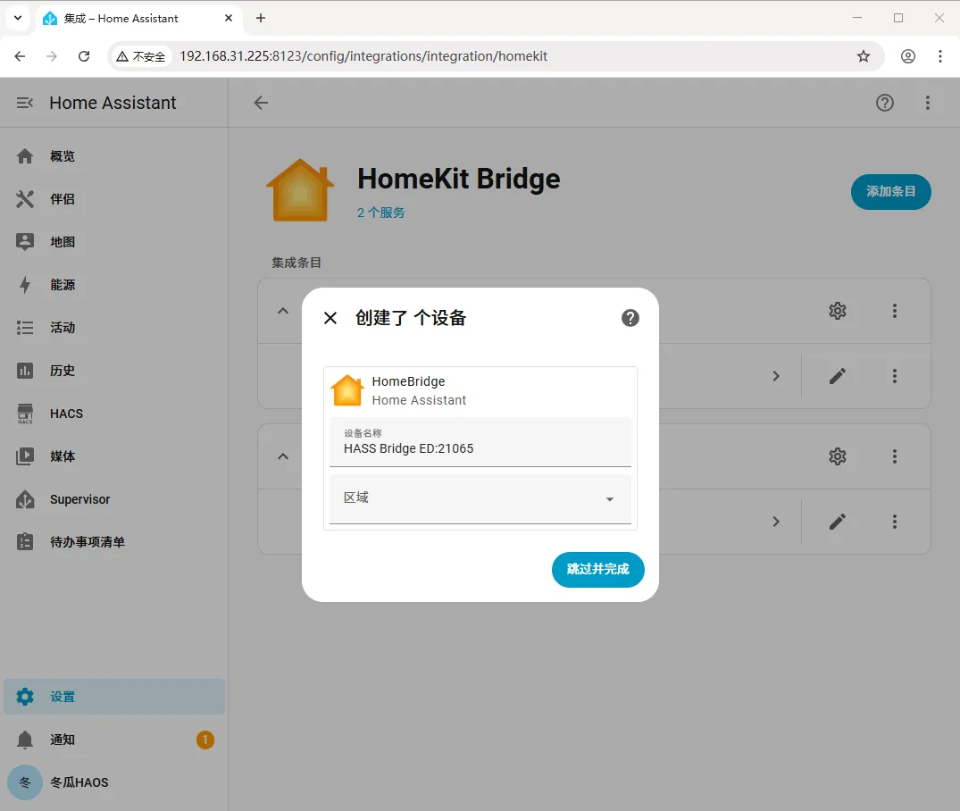Collapse the first integration entry chevron

click(x=283, y=311)
